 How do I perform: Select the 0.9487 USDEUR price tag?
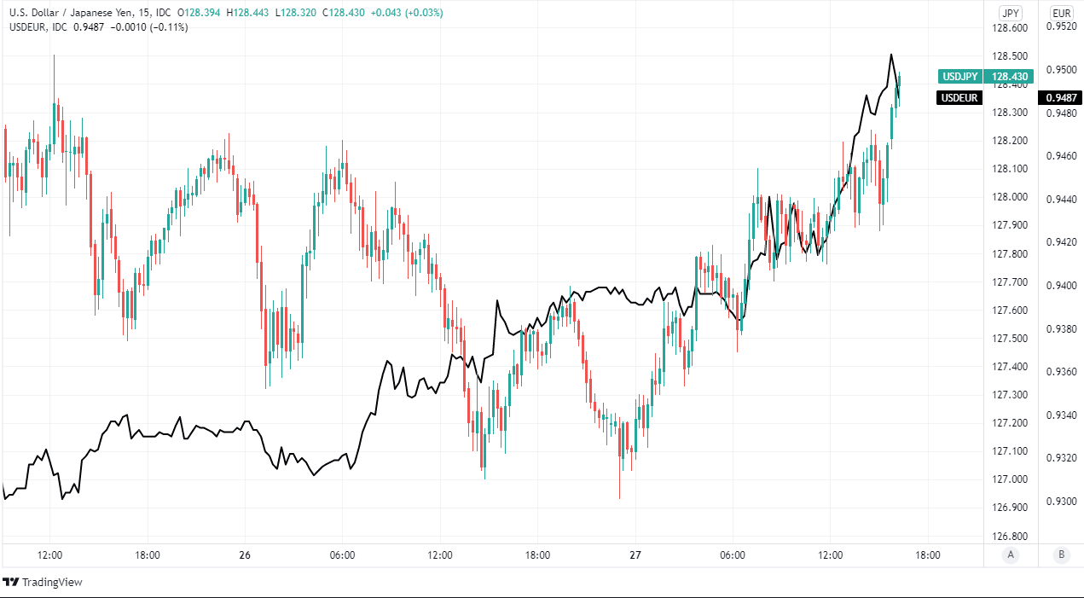tap(1060, 98)
